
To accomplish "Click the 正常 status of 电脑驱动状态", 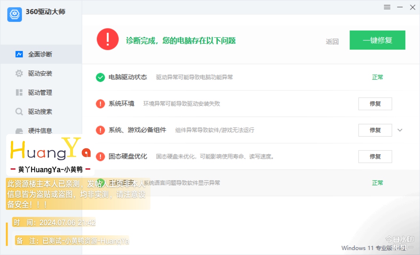I will pyautogui.click(x=377, y=77).
